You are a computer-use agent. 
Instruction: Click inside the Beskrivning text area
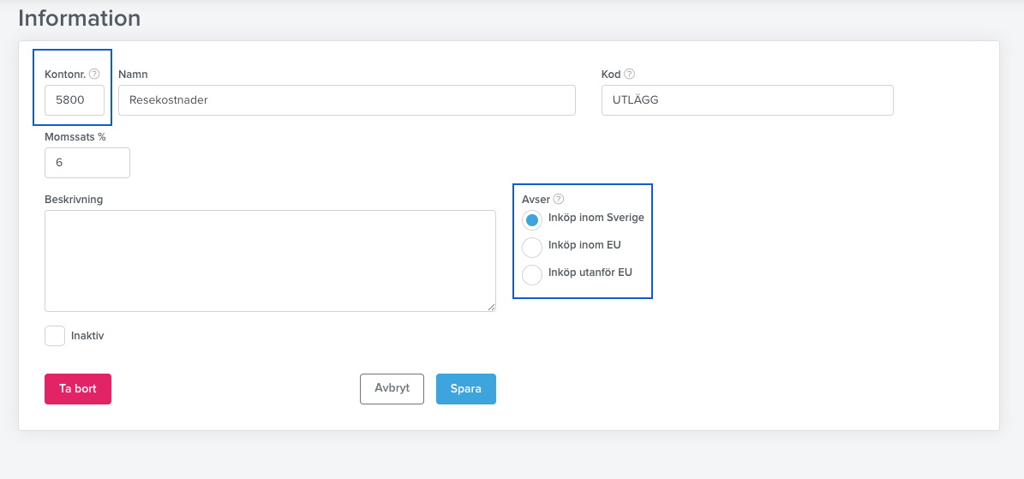click(271, 260)
